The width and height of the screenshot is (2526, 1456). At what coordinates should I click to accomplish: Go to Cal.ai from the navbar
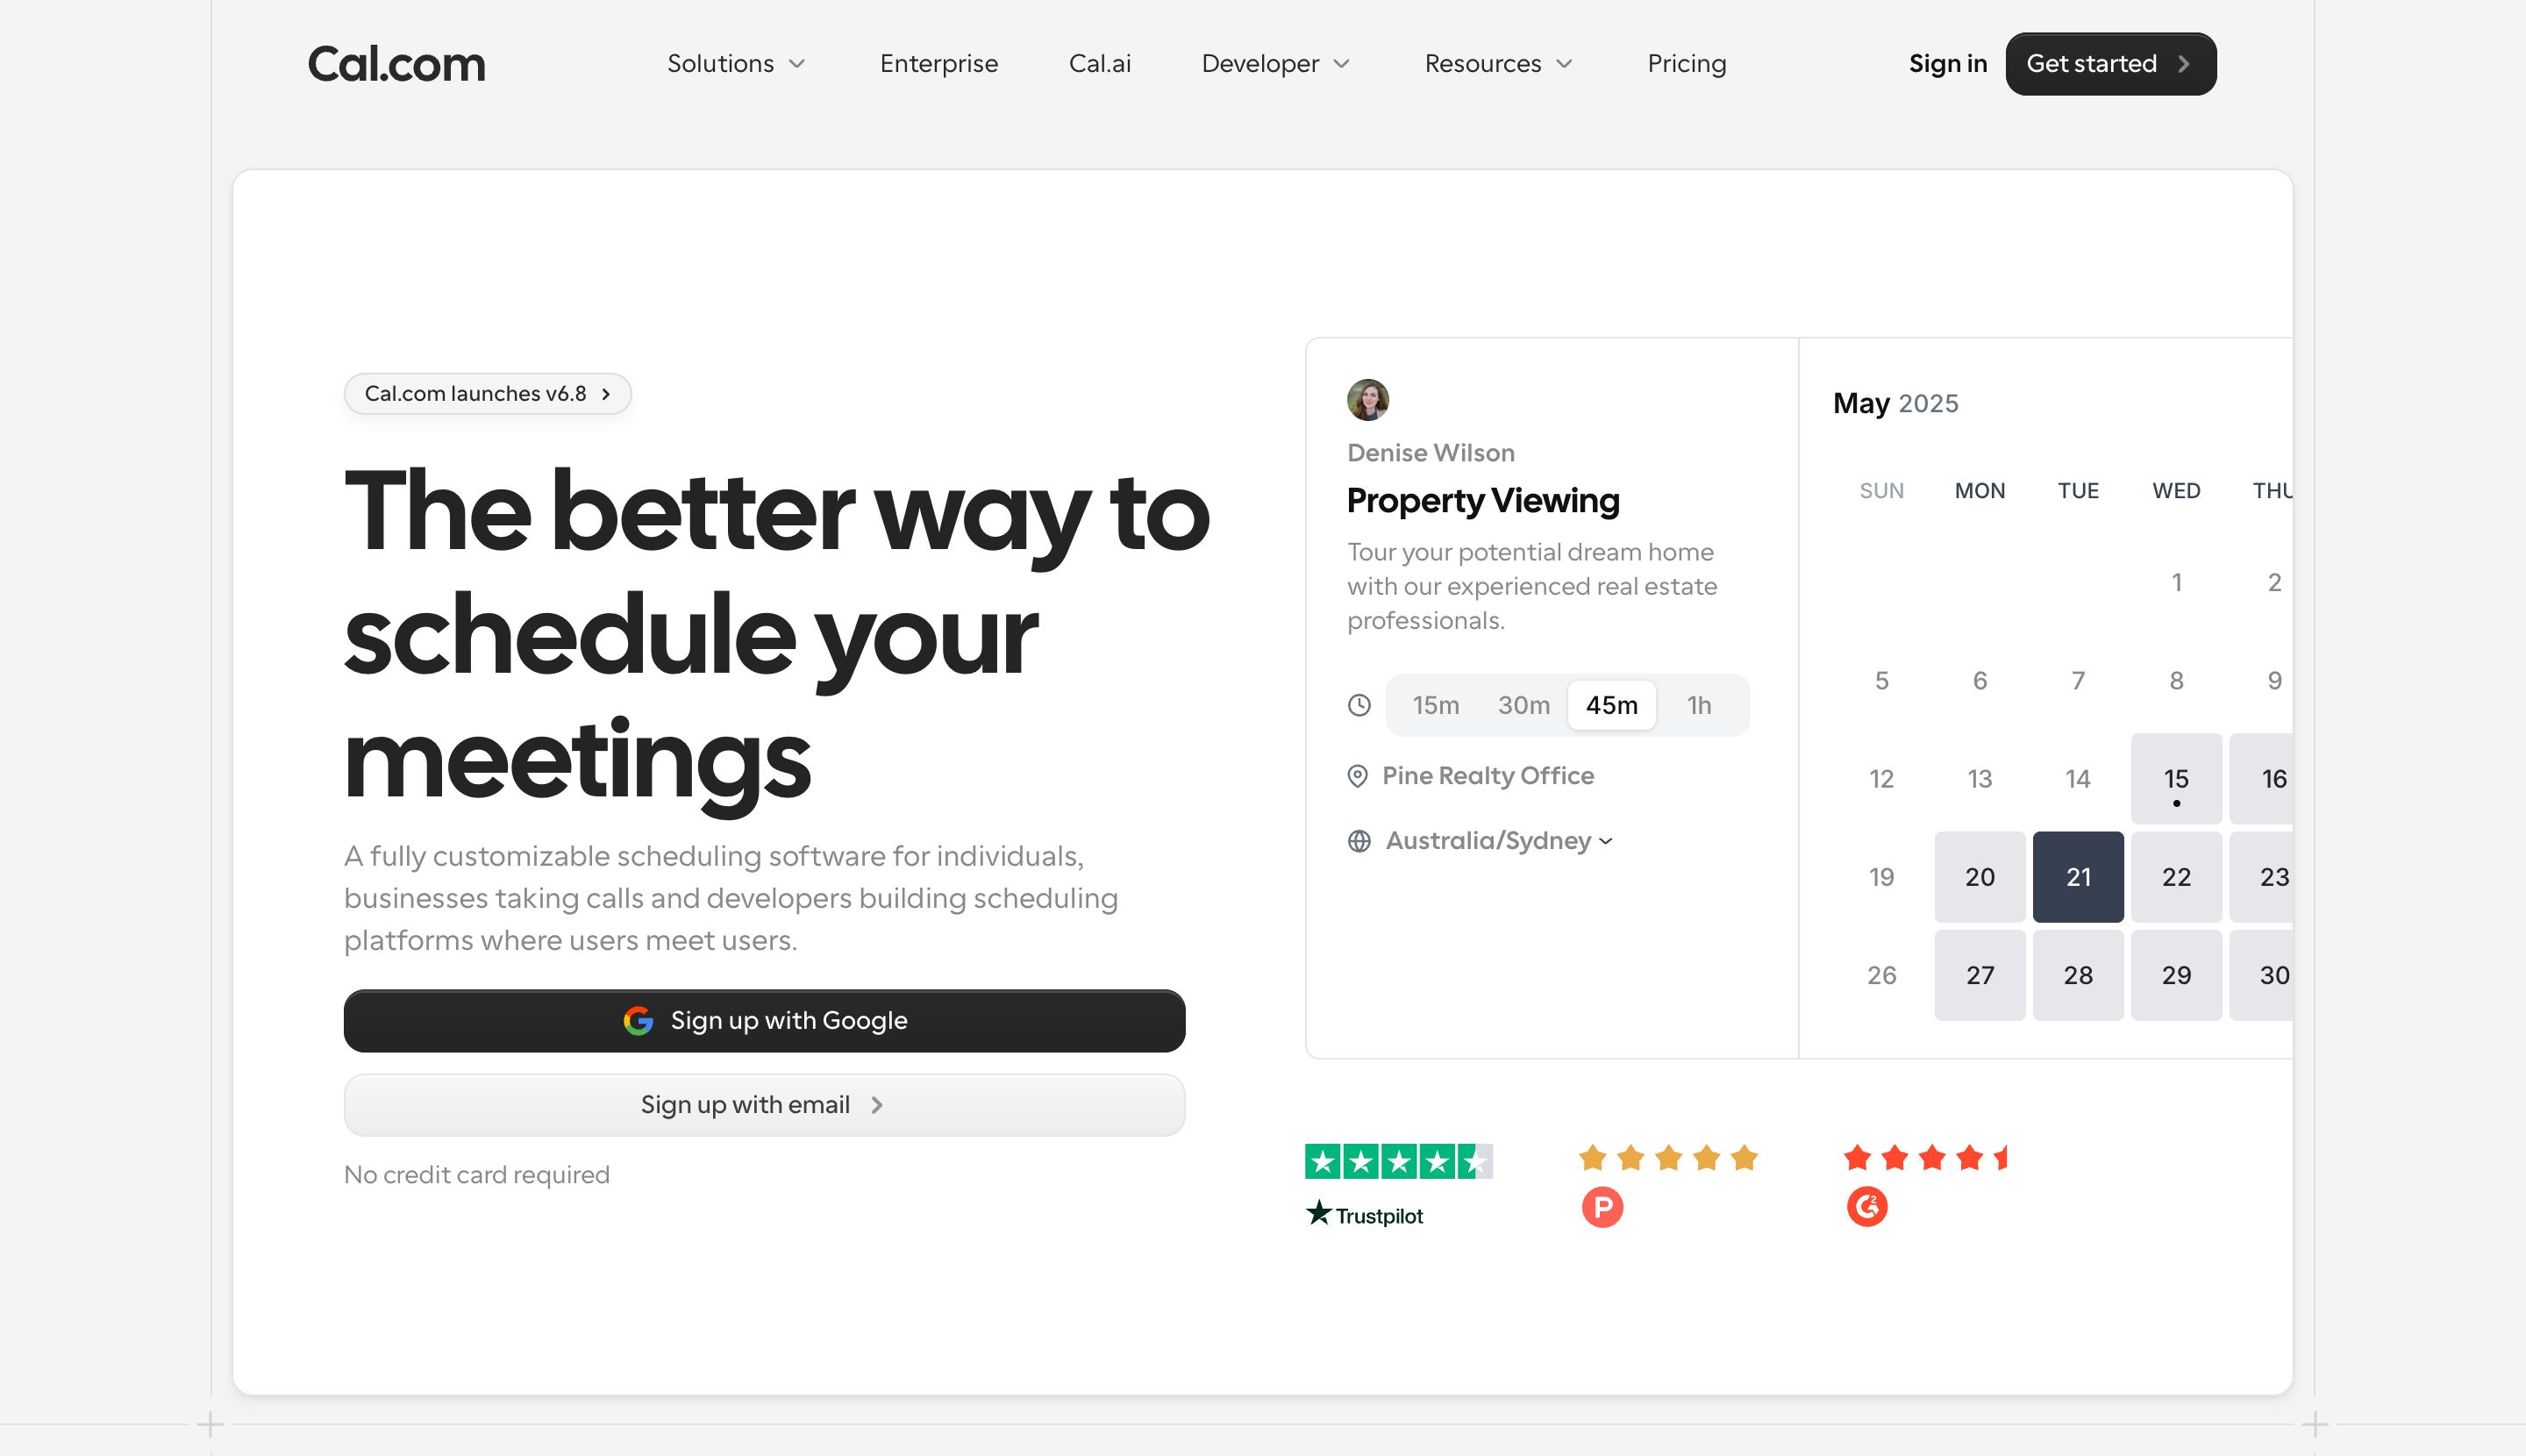(1100, 64)
